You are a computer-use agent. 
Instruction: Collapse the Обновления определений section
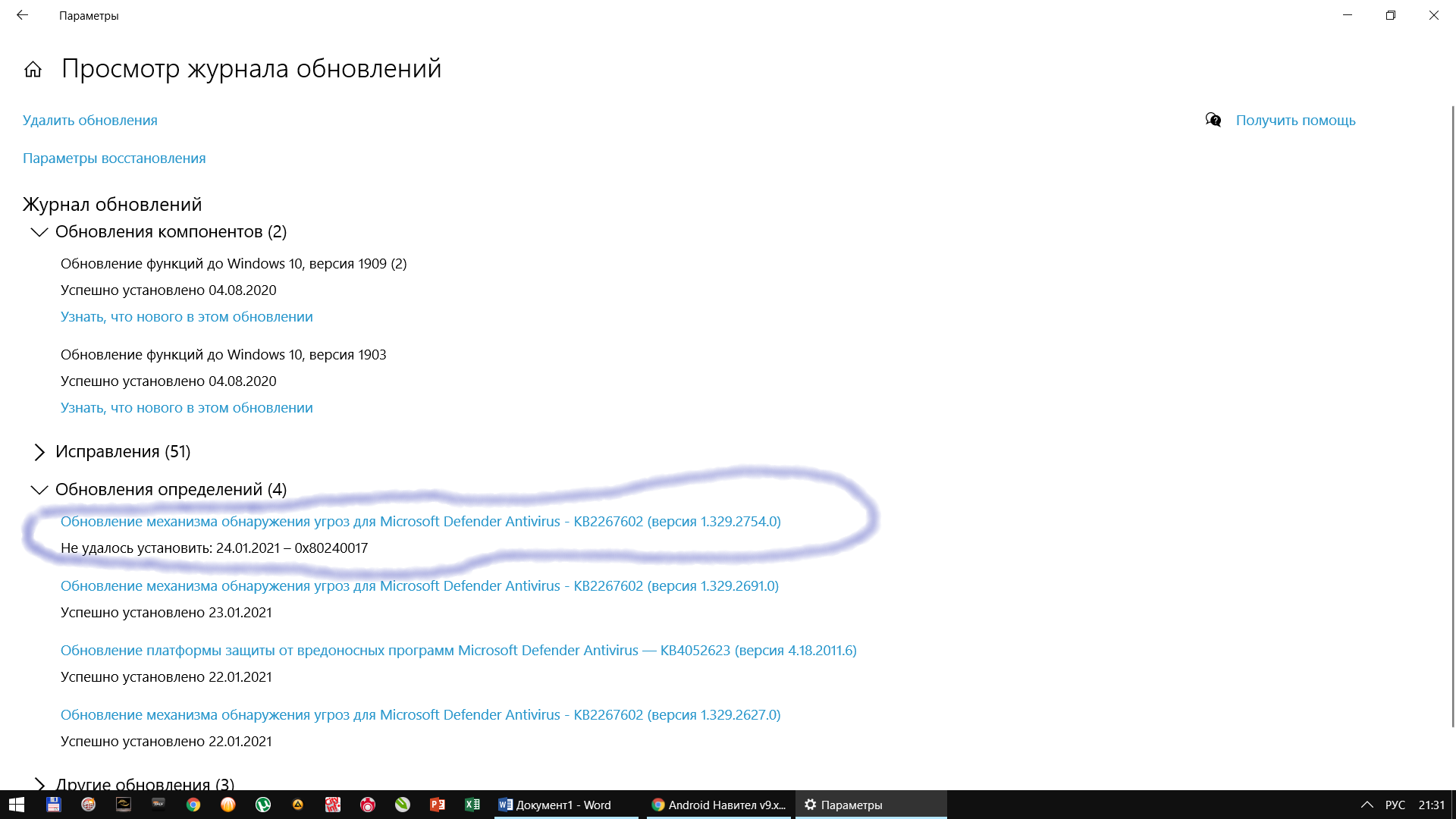(39, 490)
